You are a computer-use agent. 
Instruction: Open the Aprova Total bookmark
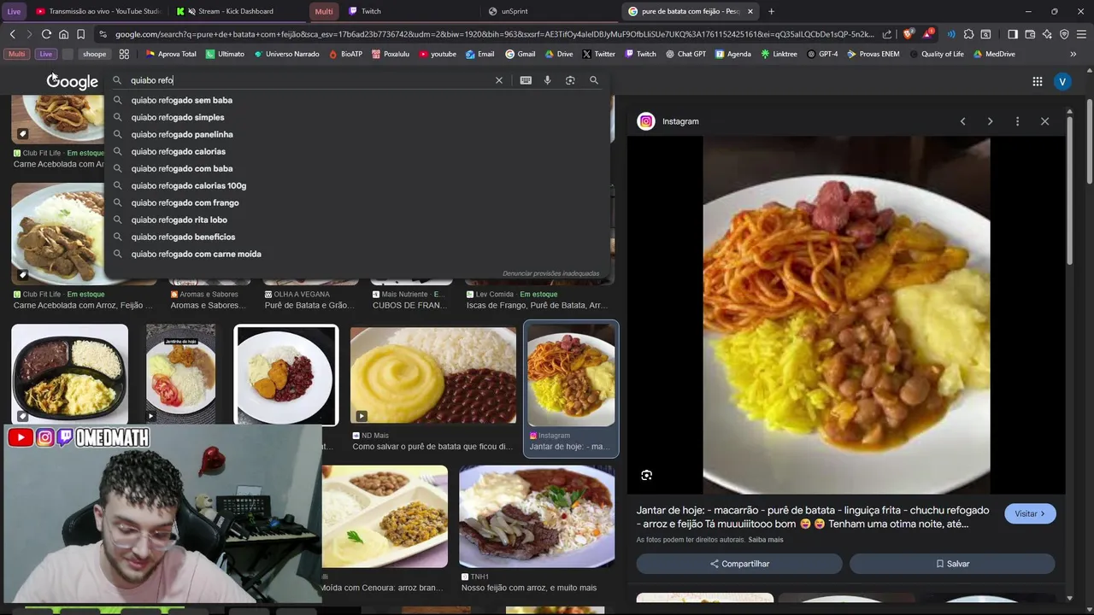171,54
